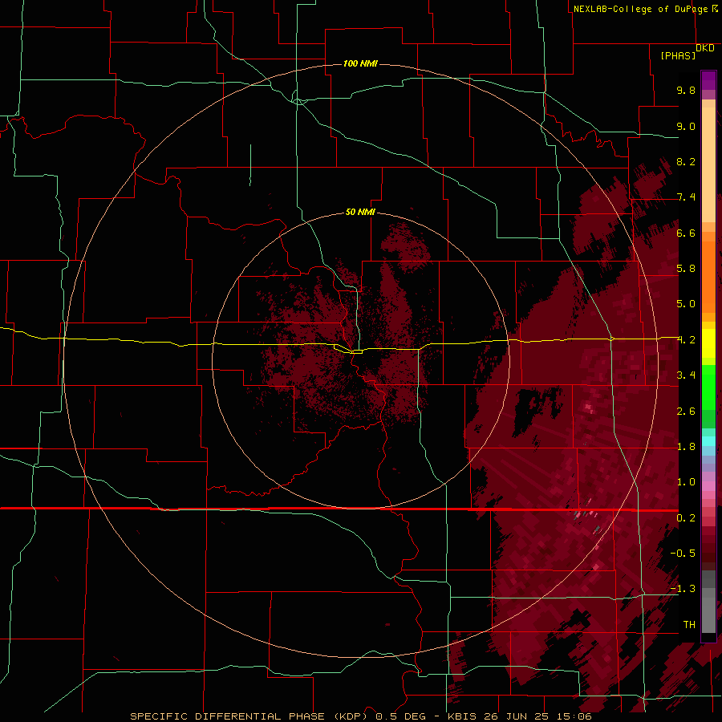The height and width of the screenshot is (722, 722).
Task: Click the 'SPECIFIC DIFFERENTIAL PHASE (KDP)' caption
Action: (x=249, y=716)
